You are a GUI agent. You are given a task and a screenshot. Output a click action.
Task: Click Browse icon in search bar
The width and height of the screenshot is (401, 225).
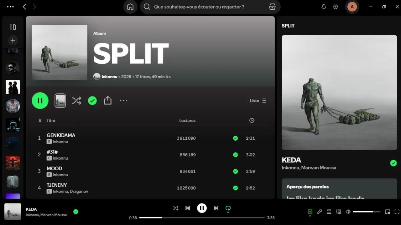tap(272, 7)
